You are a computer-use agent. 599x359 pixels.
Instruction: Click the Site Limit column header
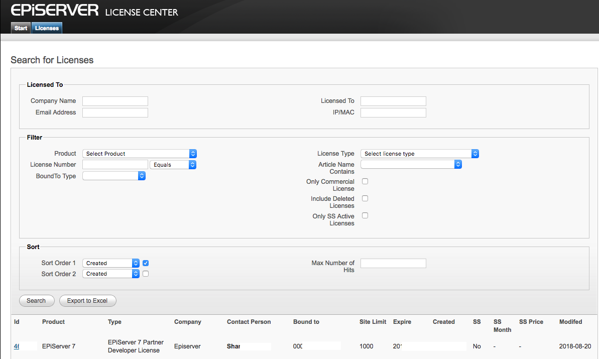point(373,322)
